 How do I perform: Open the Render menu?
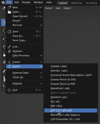(26, 2)
